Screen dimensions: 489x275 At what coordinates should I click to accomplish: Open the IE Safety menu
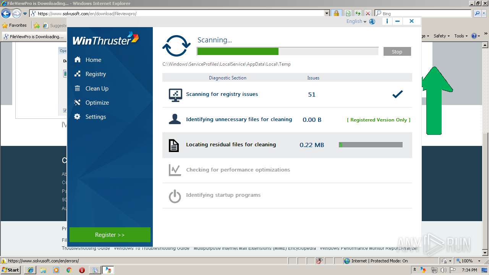441,36
